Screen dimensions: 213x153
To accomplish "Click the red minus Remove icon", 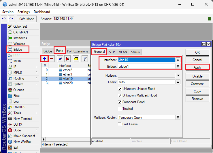I will [x=52, y=59].
